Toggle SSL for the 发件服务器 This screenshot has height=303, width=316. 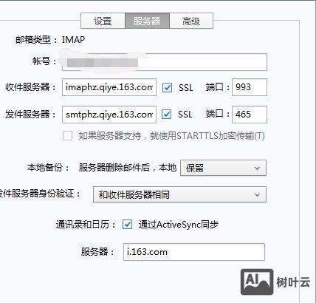(x=167, y=115)
